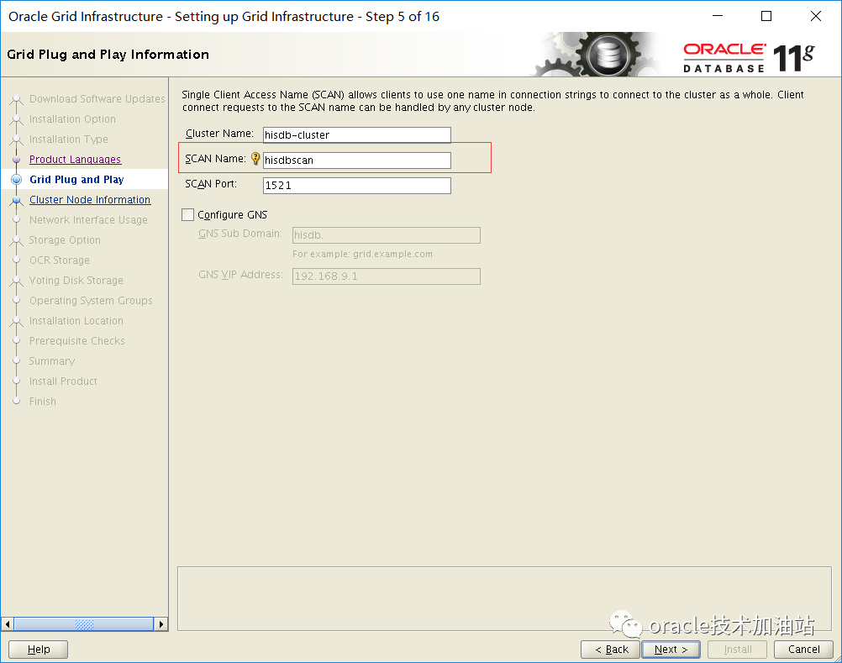Viewport: 842px width, 663px height.
Task: Click the Storage Option step text
Action: click(65, 240)
